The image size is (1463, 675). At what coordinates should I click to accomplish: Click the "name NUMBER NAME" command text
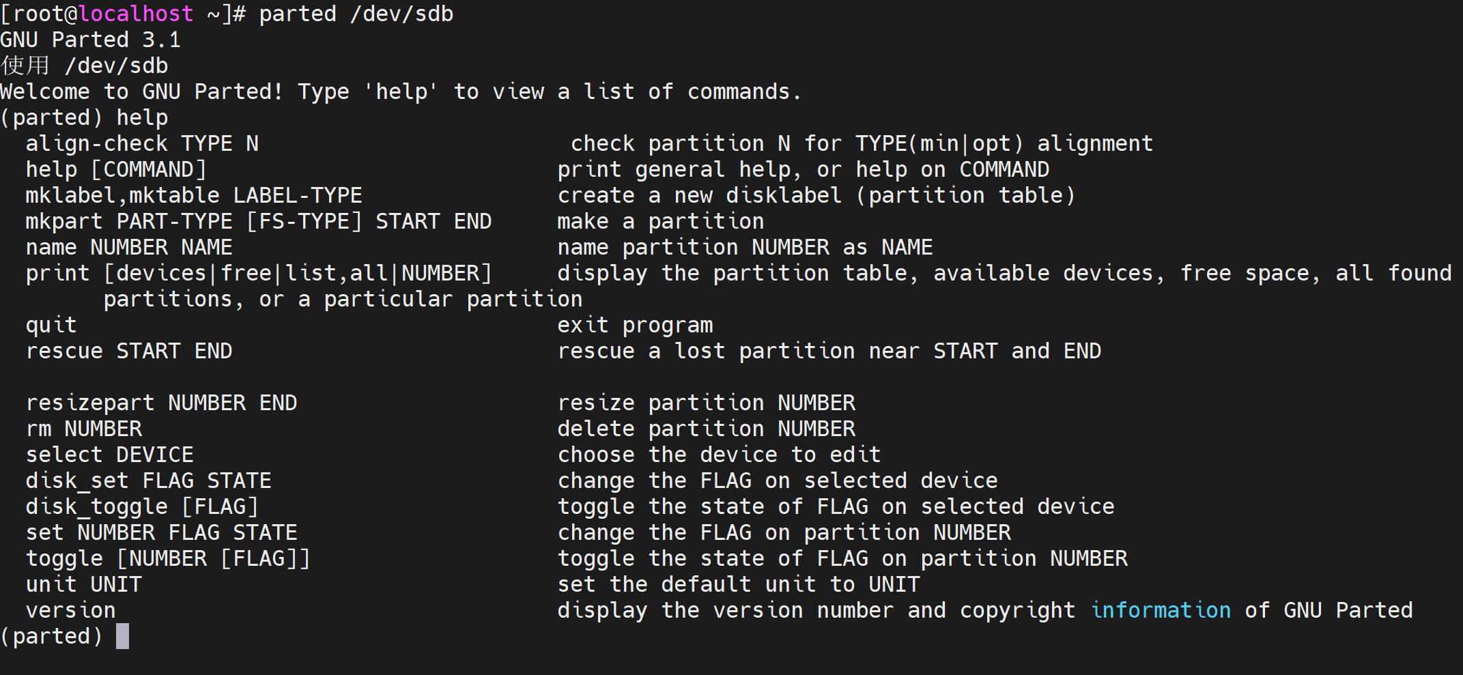coord(129,247)
